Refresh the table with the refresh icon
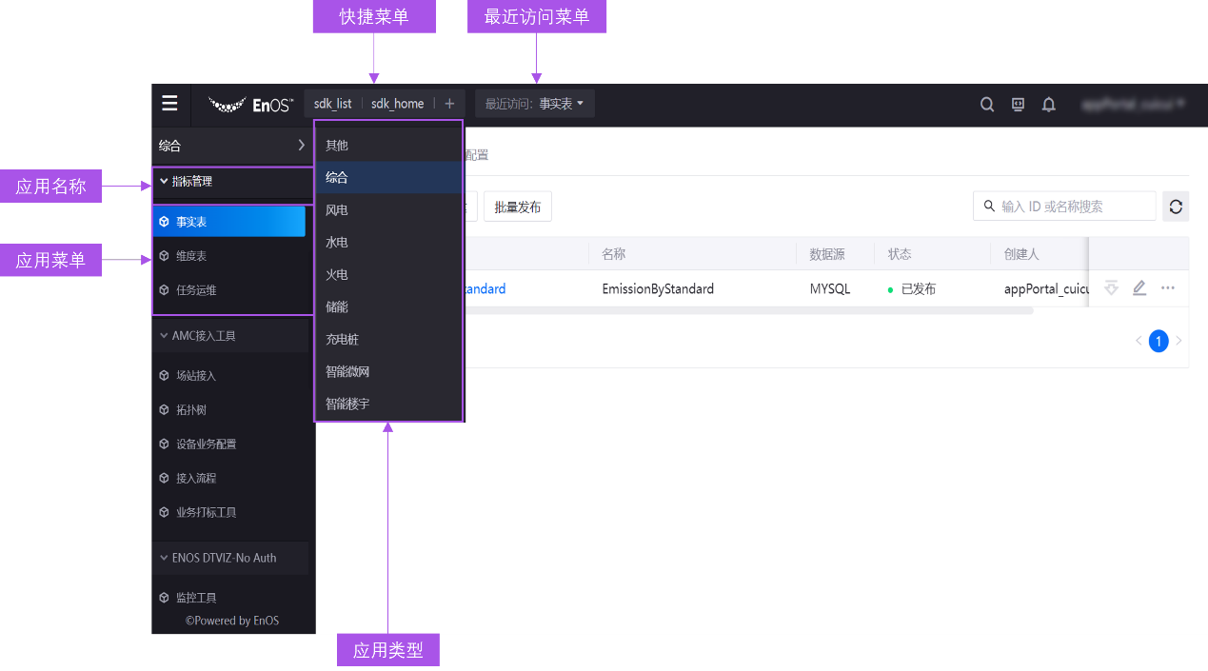Image resolution: width=1208 pixels, height=671 pixels. 1176,206
